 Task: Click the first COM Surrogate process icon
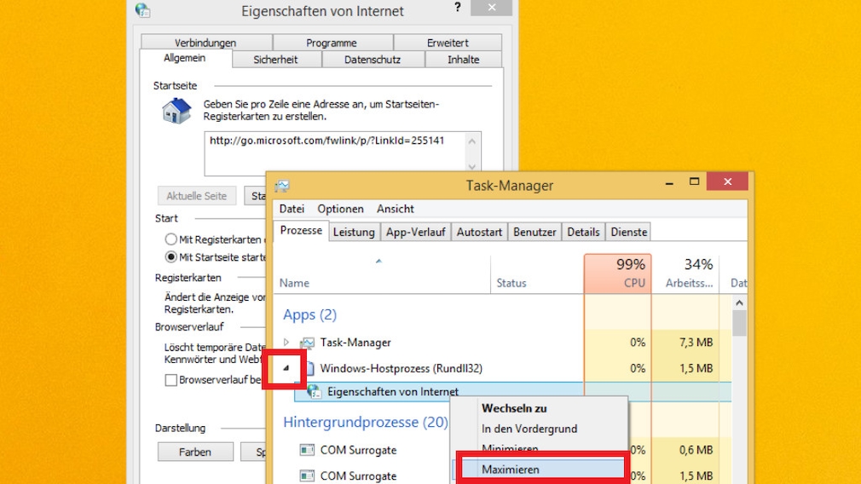click(308, 450)
